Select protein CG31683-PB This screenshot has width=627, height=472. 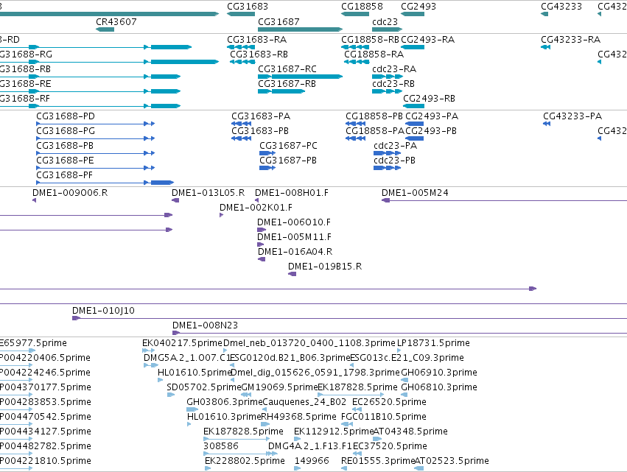coord(260,131)
